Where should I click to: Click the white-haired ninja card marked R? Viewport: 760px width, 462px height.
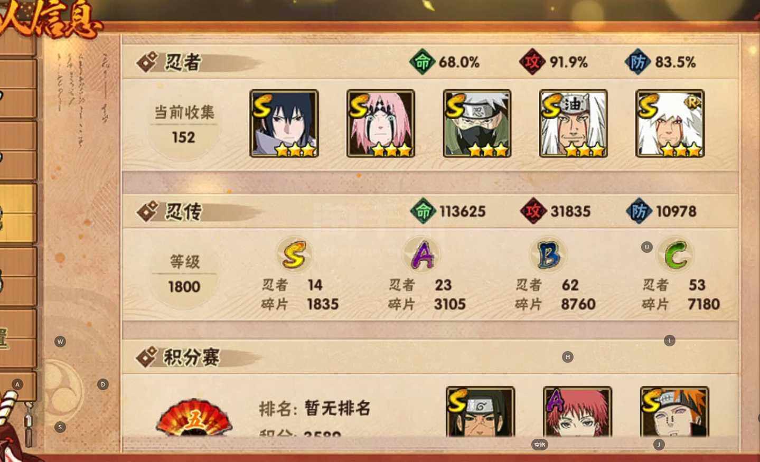pos(670,123)
